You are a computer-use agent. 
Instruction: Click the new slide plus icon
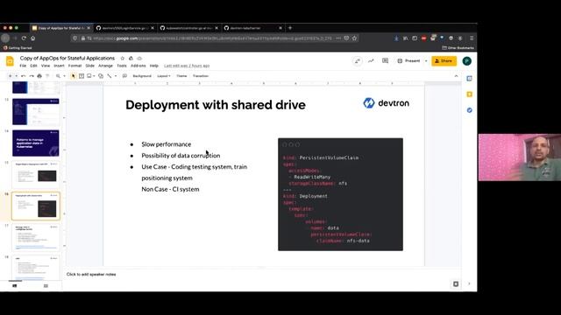10,76
